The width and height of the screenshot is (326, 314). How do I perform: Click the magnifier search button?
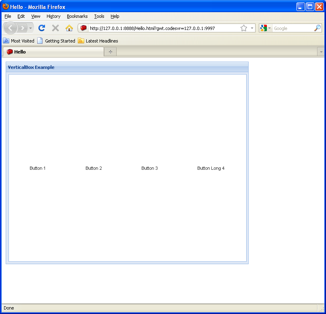pos(317,28)
